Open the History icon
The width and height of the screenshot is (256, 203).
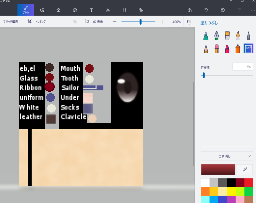point(222,10)
